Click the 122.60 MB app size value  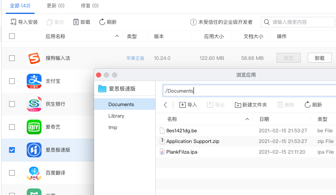(212, 58)
